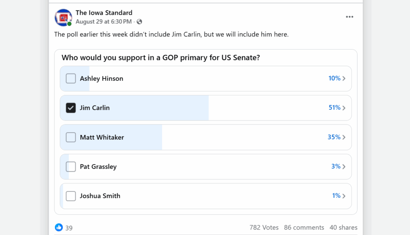Image resolution: width=410 pixels, height=235 pixels.
Task: Tick the Pat Grassley poll option
Action: [x=71, y=167]
